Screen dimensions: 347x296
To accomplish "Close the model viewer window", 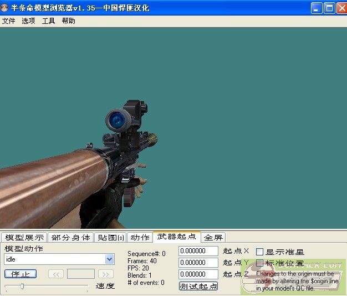I will [342, 8].
